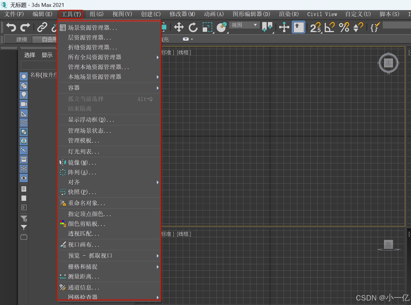This screenshot has width=411, height=305.
Task: Click the ViewCube in top viewport
Action: coord(388,63)
